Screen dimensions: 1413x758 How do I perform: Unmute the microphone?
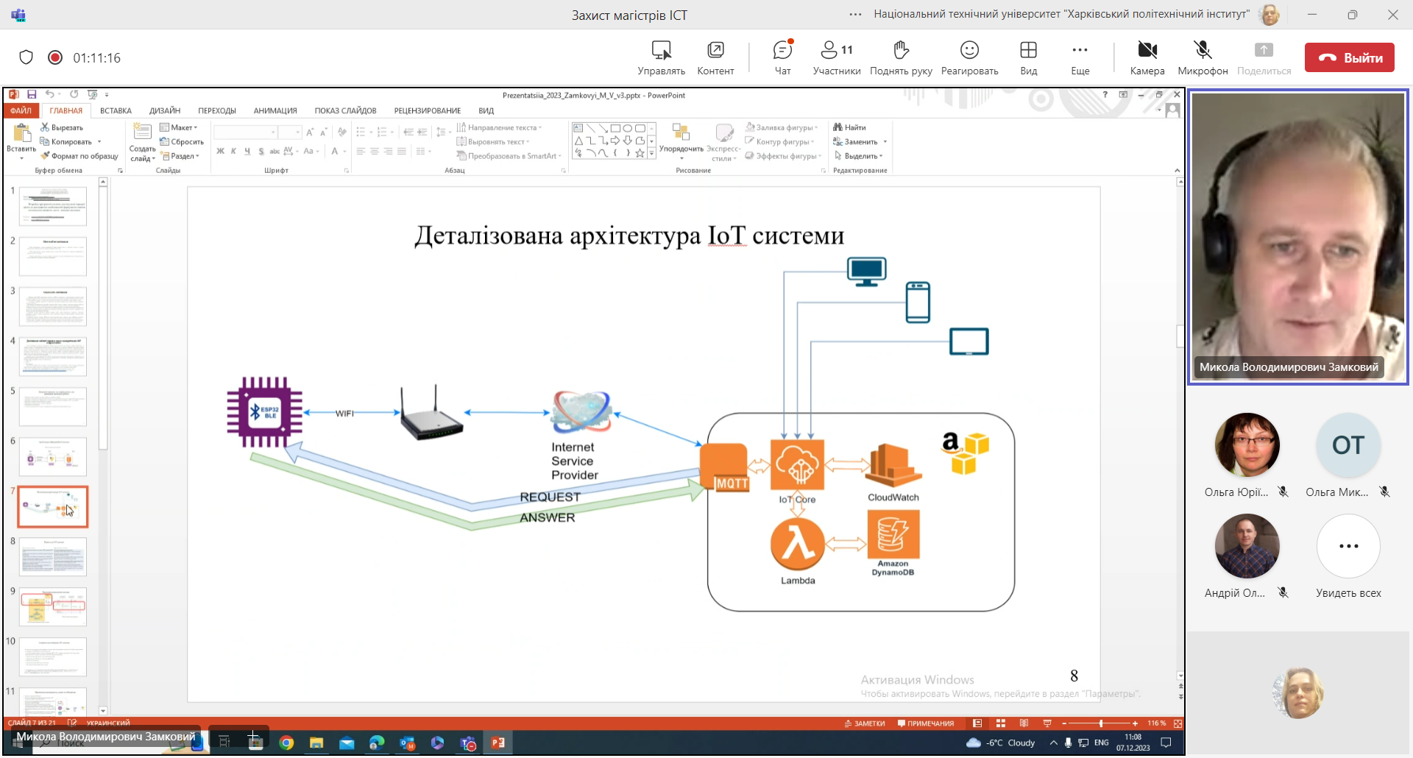click(x=1203, y=57)
